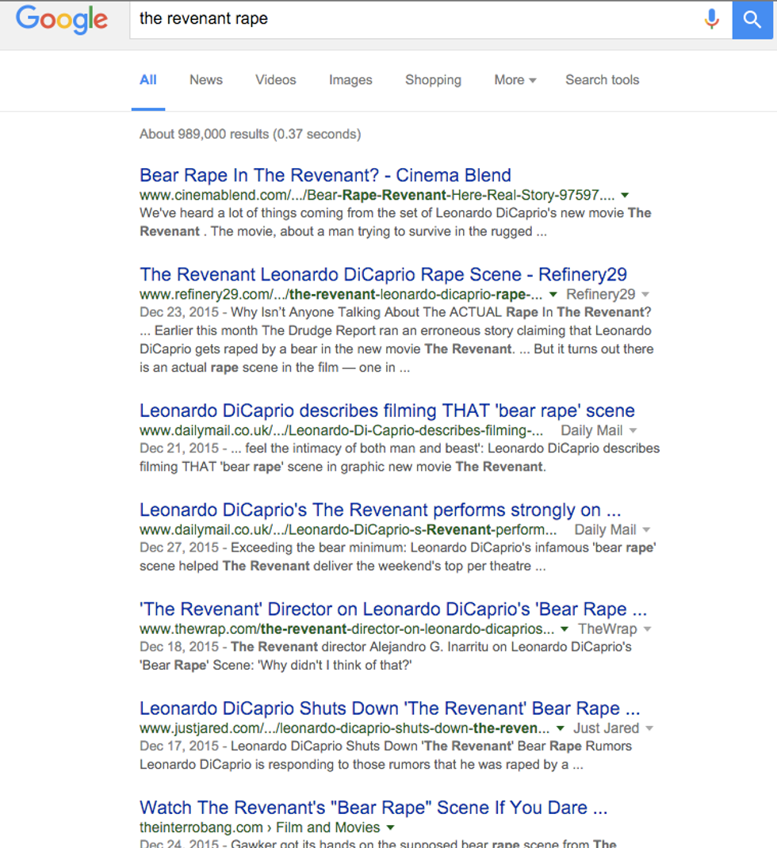Screen dimensions: 777x848
Task: Expand the Refinery29 source dropdown arrow
Action: pyautogui.click(x=646, y=294)
